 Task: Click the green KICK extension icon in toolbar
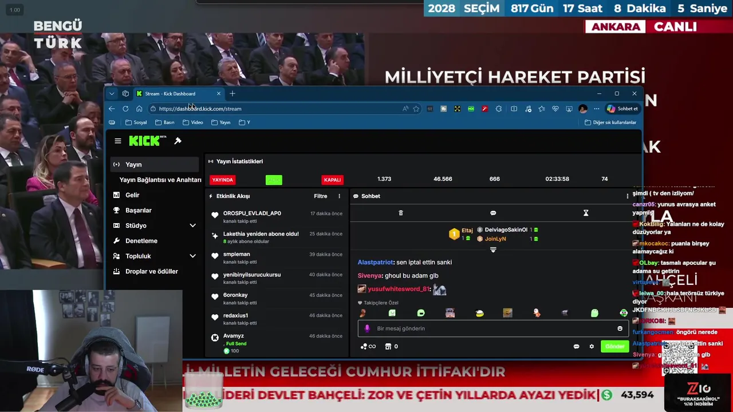pos(471,109)
